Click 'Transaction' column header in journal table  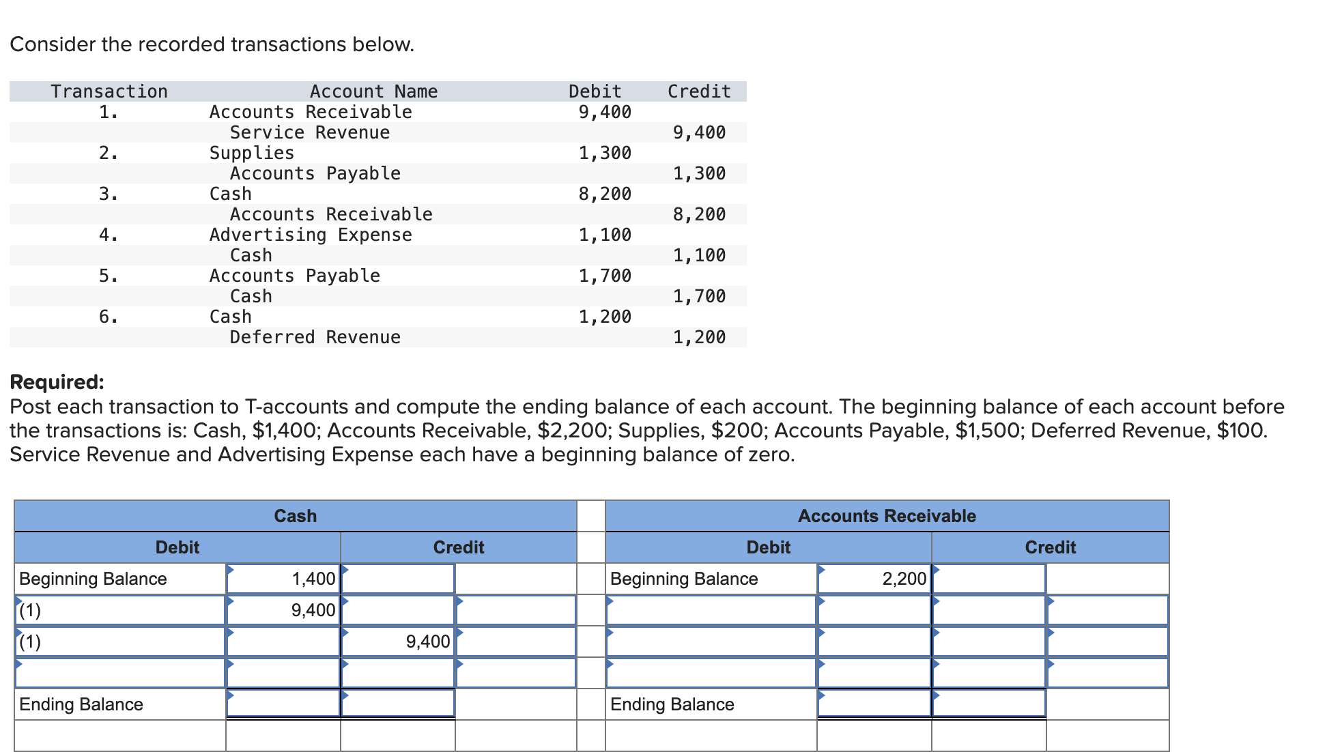[109, 91]
